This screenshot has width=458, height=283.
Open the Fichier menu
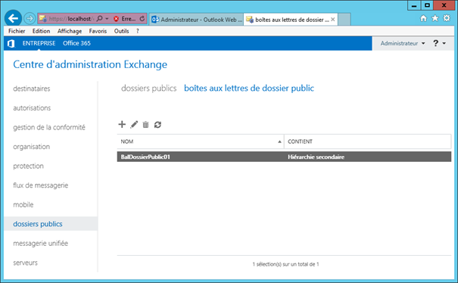coord(17,31)
